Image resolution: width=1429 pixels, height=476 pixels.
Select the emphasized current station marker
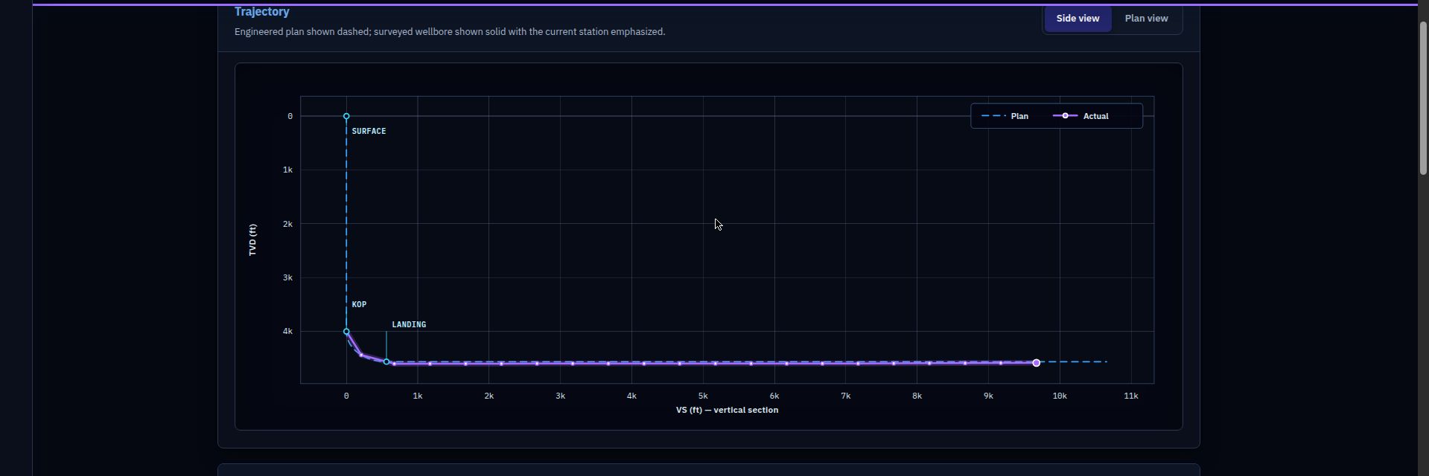tap(1036, 363)
